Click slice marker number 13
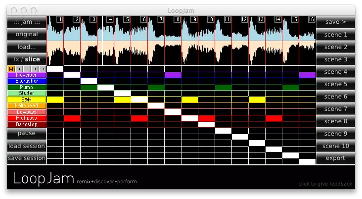 pyautogui.click(x=261, y=19)
